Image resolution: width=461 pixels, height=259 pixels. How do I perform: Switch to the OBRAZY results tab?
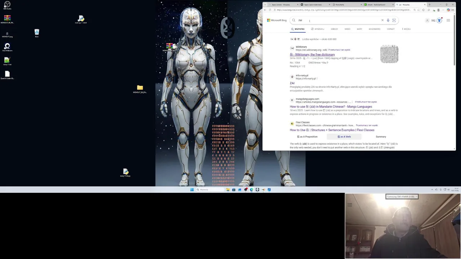(x=334, y=29)
